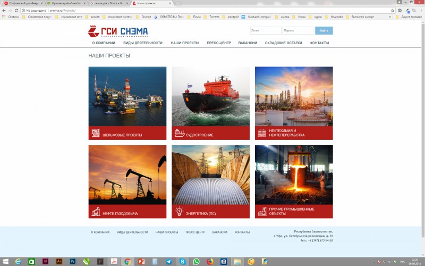Launch Internet Explorer from the taskbar

(18, 262)
